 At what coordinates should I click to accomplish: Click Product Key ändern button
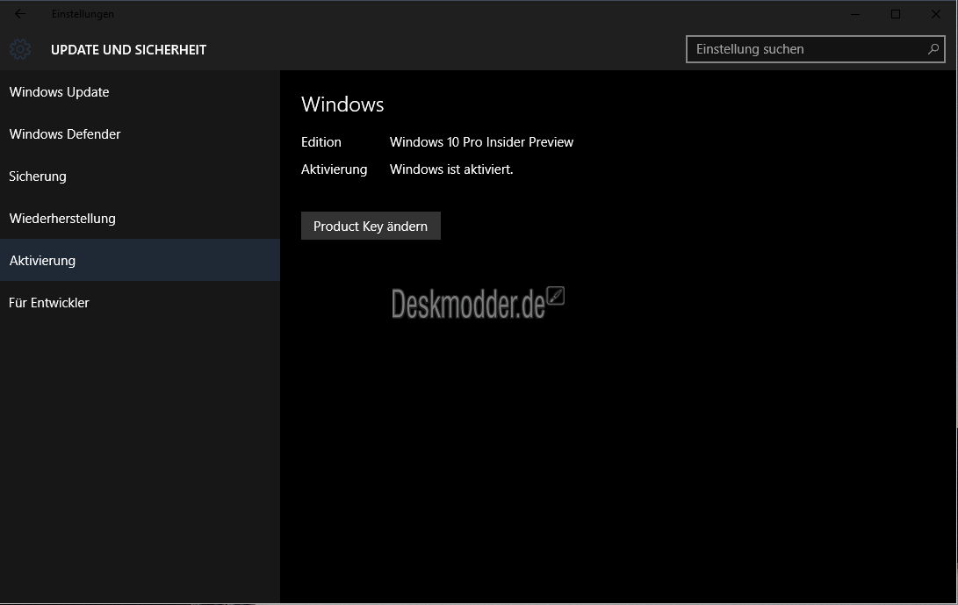[x=371, y=227]
